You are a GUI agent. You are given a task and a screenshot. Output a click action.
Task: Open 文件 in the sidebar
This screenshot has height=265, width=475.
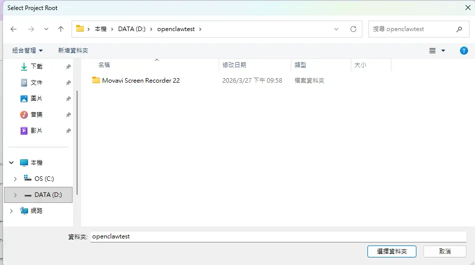[x=37, y=83]
